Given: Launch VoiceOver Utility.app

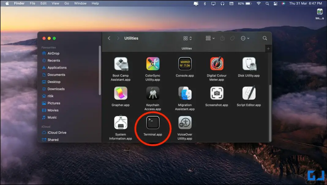Looking at the screenshot, I should click(x=185, y=123).
